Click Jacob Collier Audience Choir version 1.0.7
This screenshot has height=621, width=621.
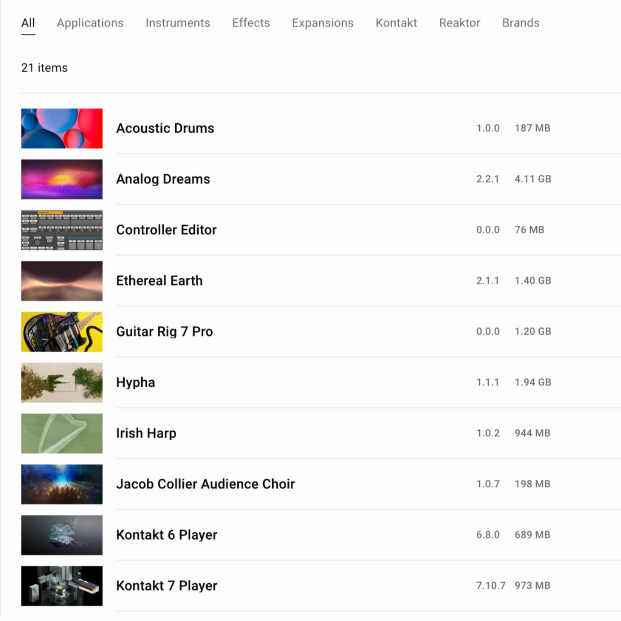coord(488,484)
